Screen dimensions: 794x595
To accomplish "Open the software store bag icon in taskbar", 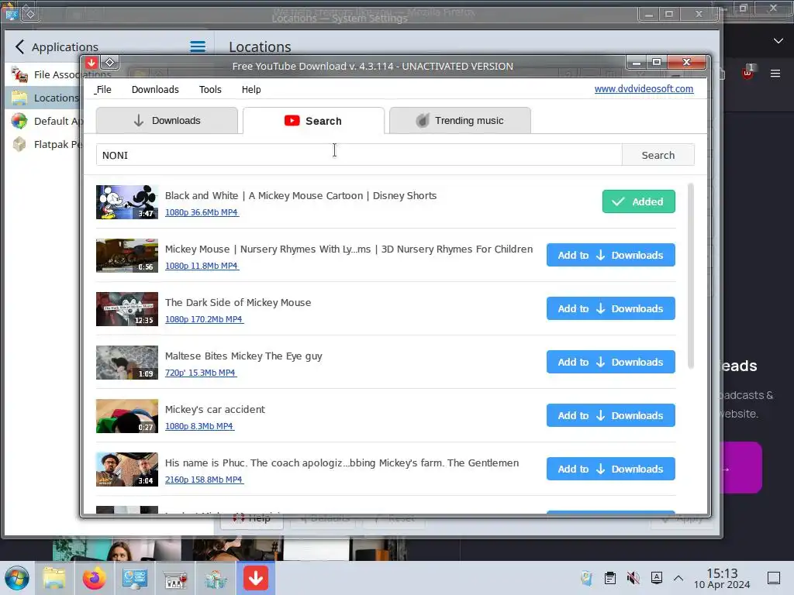I will [216, 579].
